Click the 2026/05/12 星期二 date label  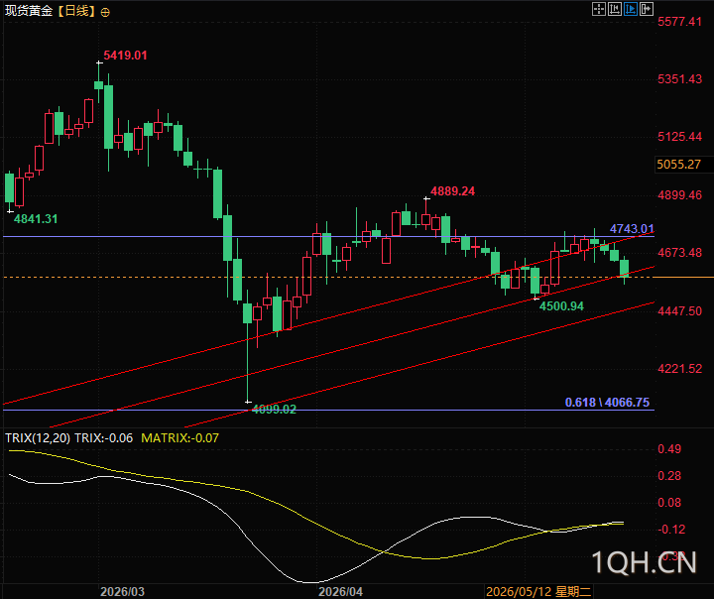tap(538, 592)
